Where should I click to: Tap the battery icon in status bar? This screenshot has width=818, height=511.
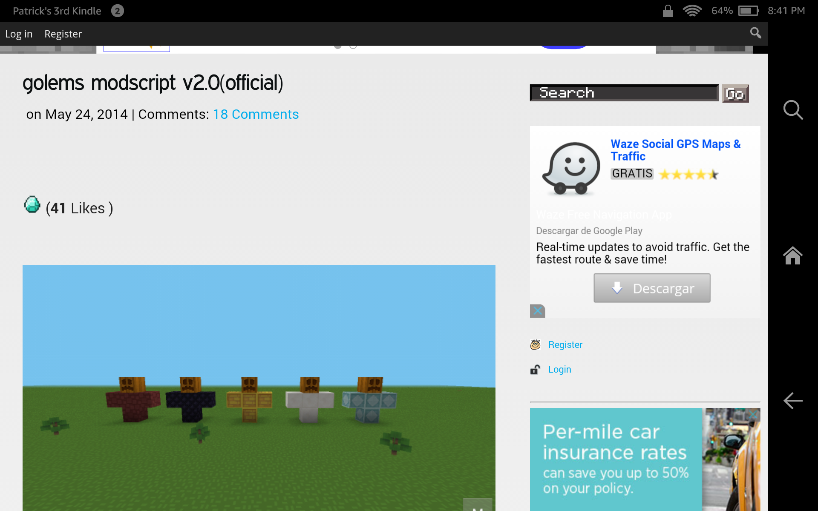pos(749,11)
